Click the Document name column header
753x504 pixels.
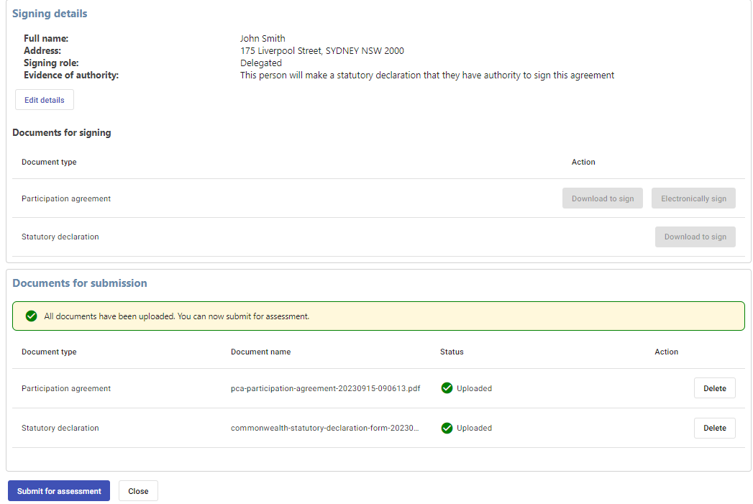tap(260, 352)
